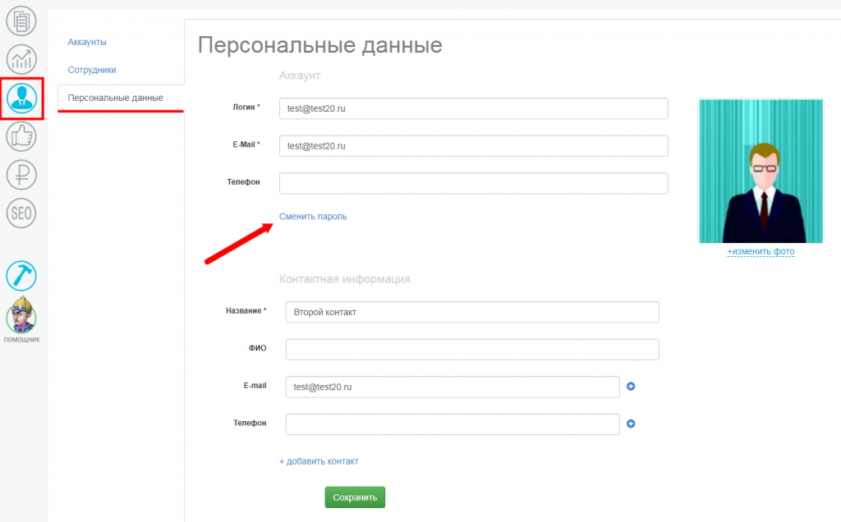Click the Сменить пароль link
The image size is (841, 522).
(x=313, y=217)
